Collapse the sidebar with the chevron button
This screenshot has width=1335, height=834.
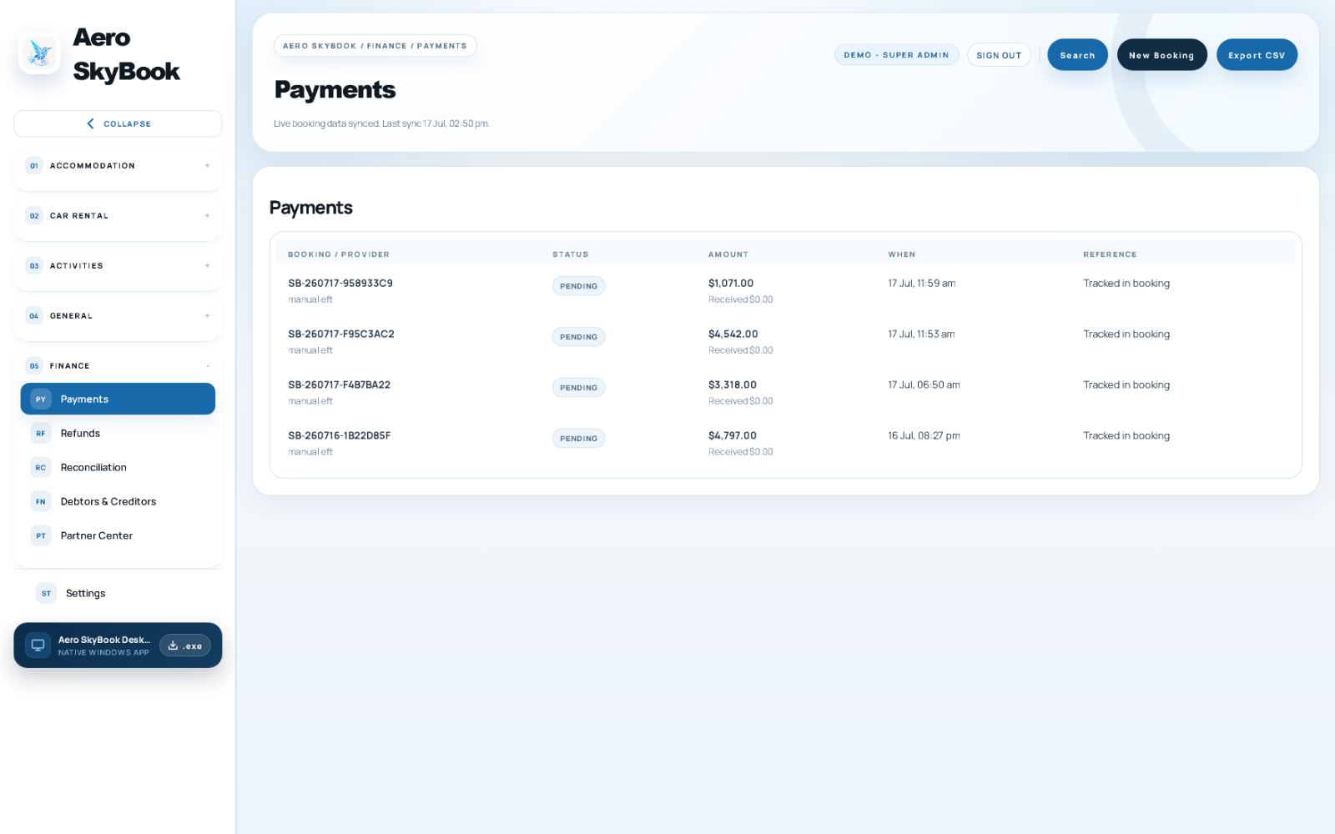[x=118, y=123]
